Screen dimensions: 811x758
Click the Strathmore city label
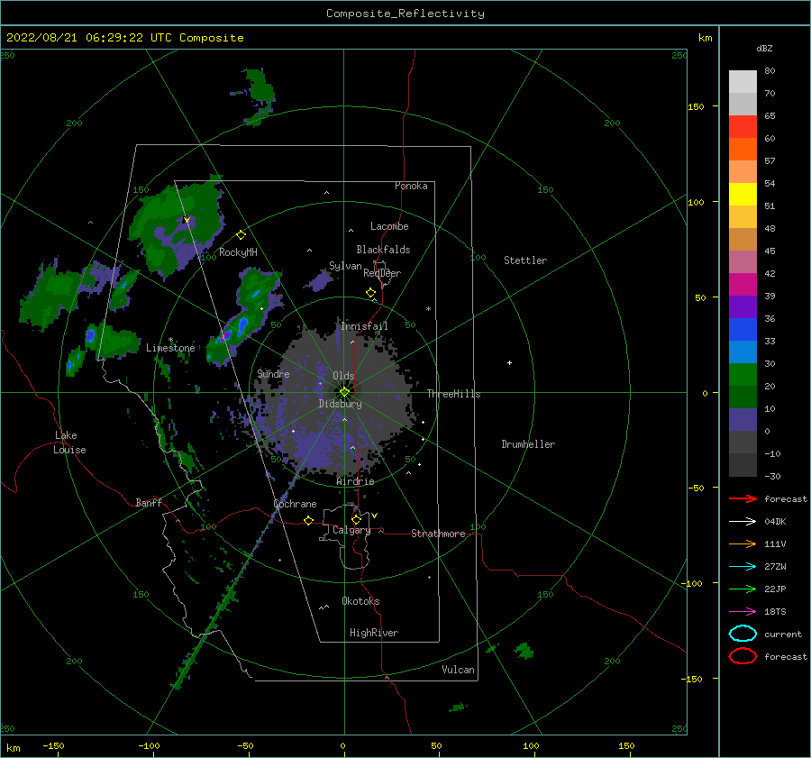coord(438,534)
